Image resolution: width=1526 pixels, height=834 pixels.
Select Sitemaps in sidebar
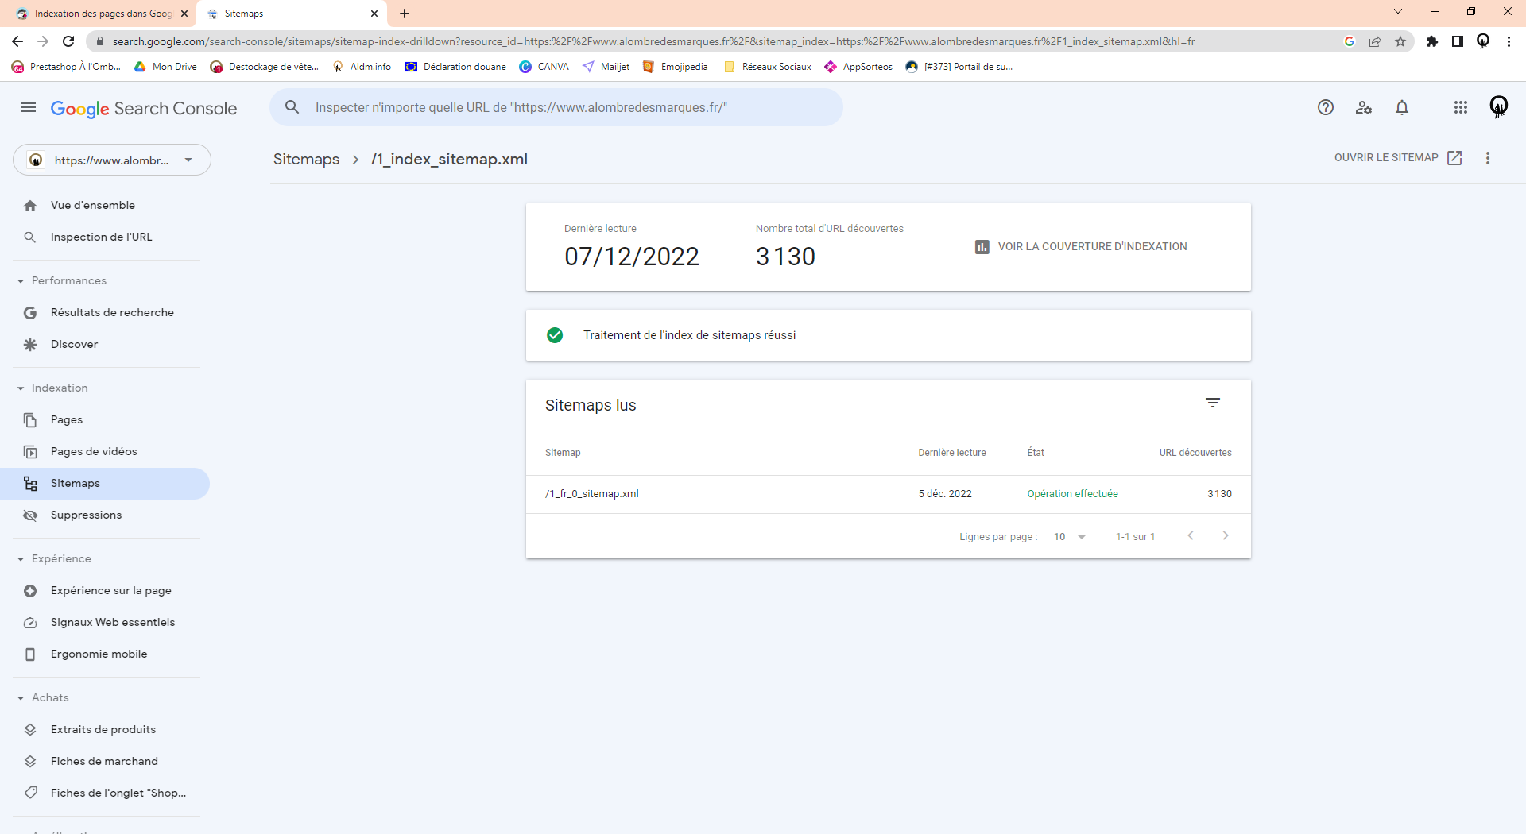(x=105, y=484)
